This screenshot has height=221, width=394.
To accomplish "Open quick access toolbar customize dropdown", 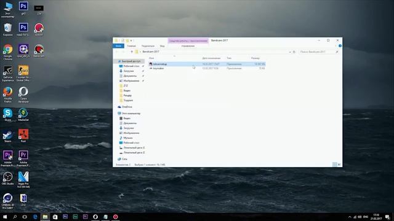I will pos(131,41).
